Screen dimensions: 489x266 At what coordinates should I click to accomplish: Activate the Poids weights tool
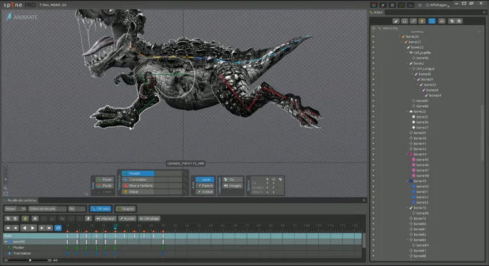click(104, 186)
